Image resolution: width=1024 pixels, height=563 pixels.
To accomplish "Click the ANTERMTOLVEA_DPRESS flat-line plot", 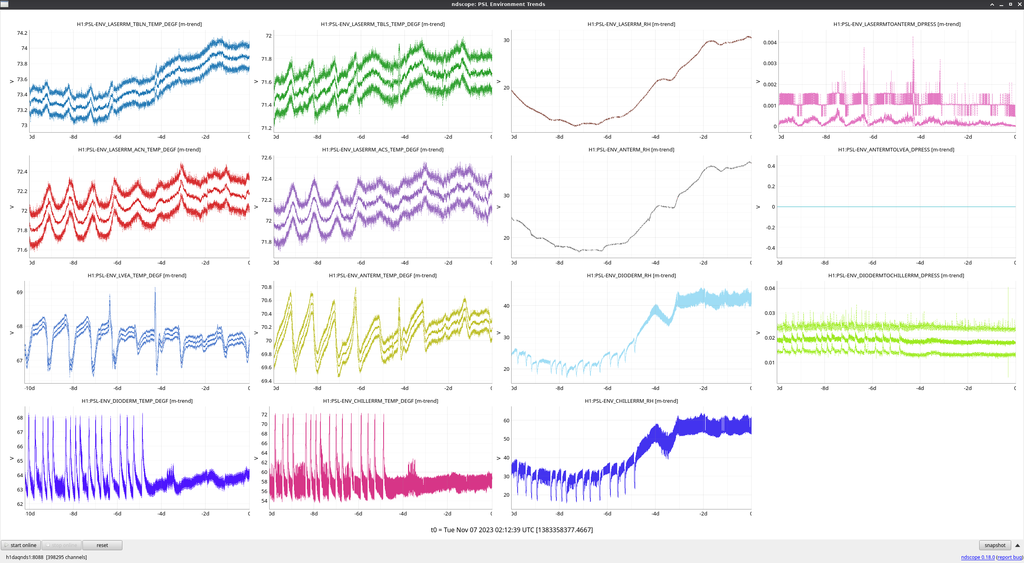I will [x=896, y=207].
